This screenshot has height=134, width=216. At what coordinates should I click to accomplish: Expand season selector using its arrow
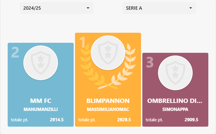(x=88, y=8)
